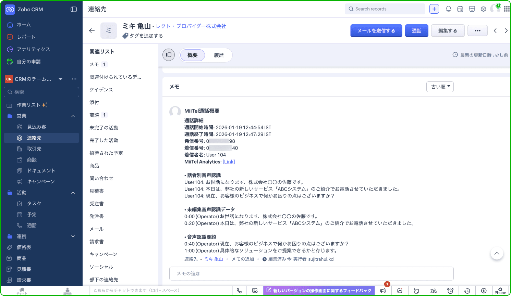The height and width of the screenshot is (296, 511).
Task: Open the MiiTel Analytics Link
Action: click(x=229, y=162)
